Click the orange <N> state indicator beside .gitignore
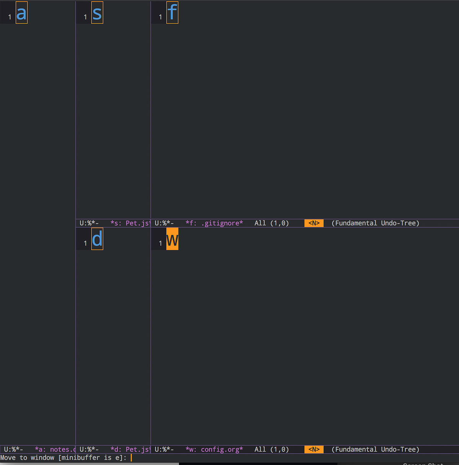This screenshot has width=459, height=465. (x=314, y=223)
